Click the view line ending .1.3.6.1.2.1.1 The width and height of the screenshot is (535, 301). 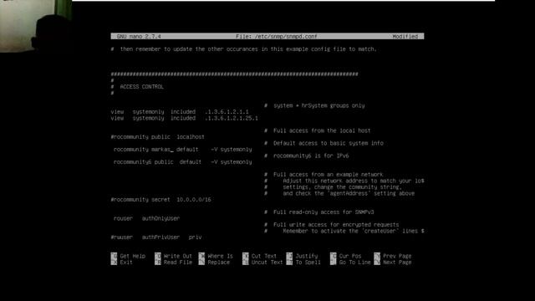180,112
